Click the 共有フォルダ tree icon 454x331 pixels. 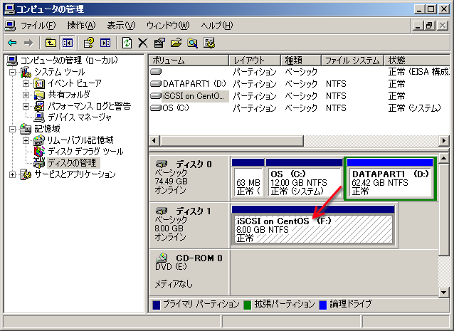tap(39, 95)
